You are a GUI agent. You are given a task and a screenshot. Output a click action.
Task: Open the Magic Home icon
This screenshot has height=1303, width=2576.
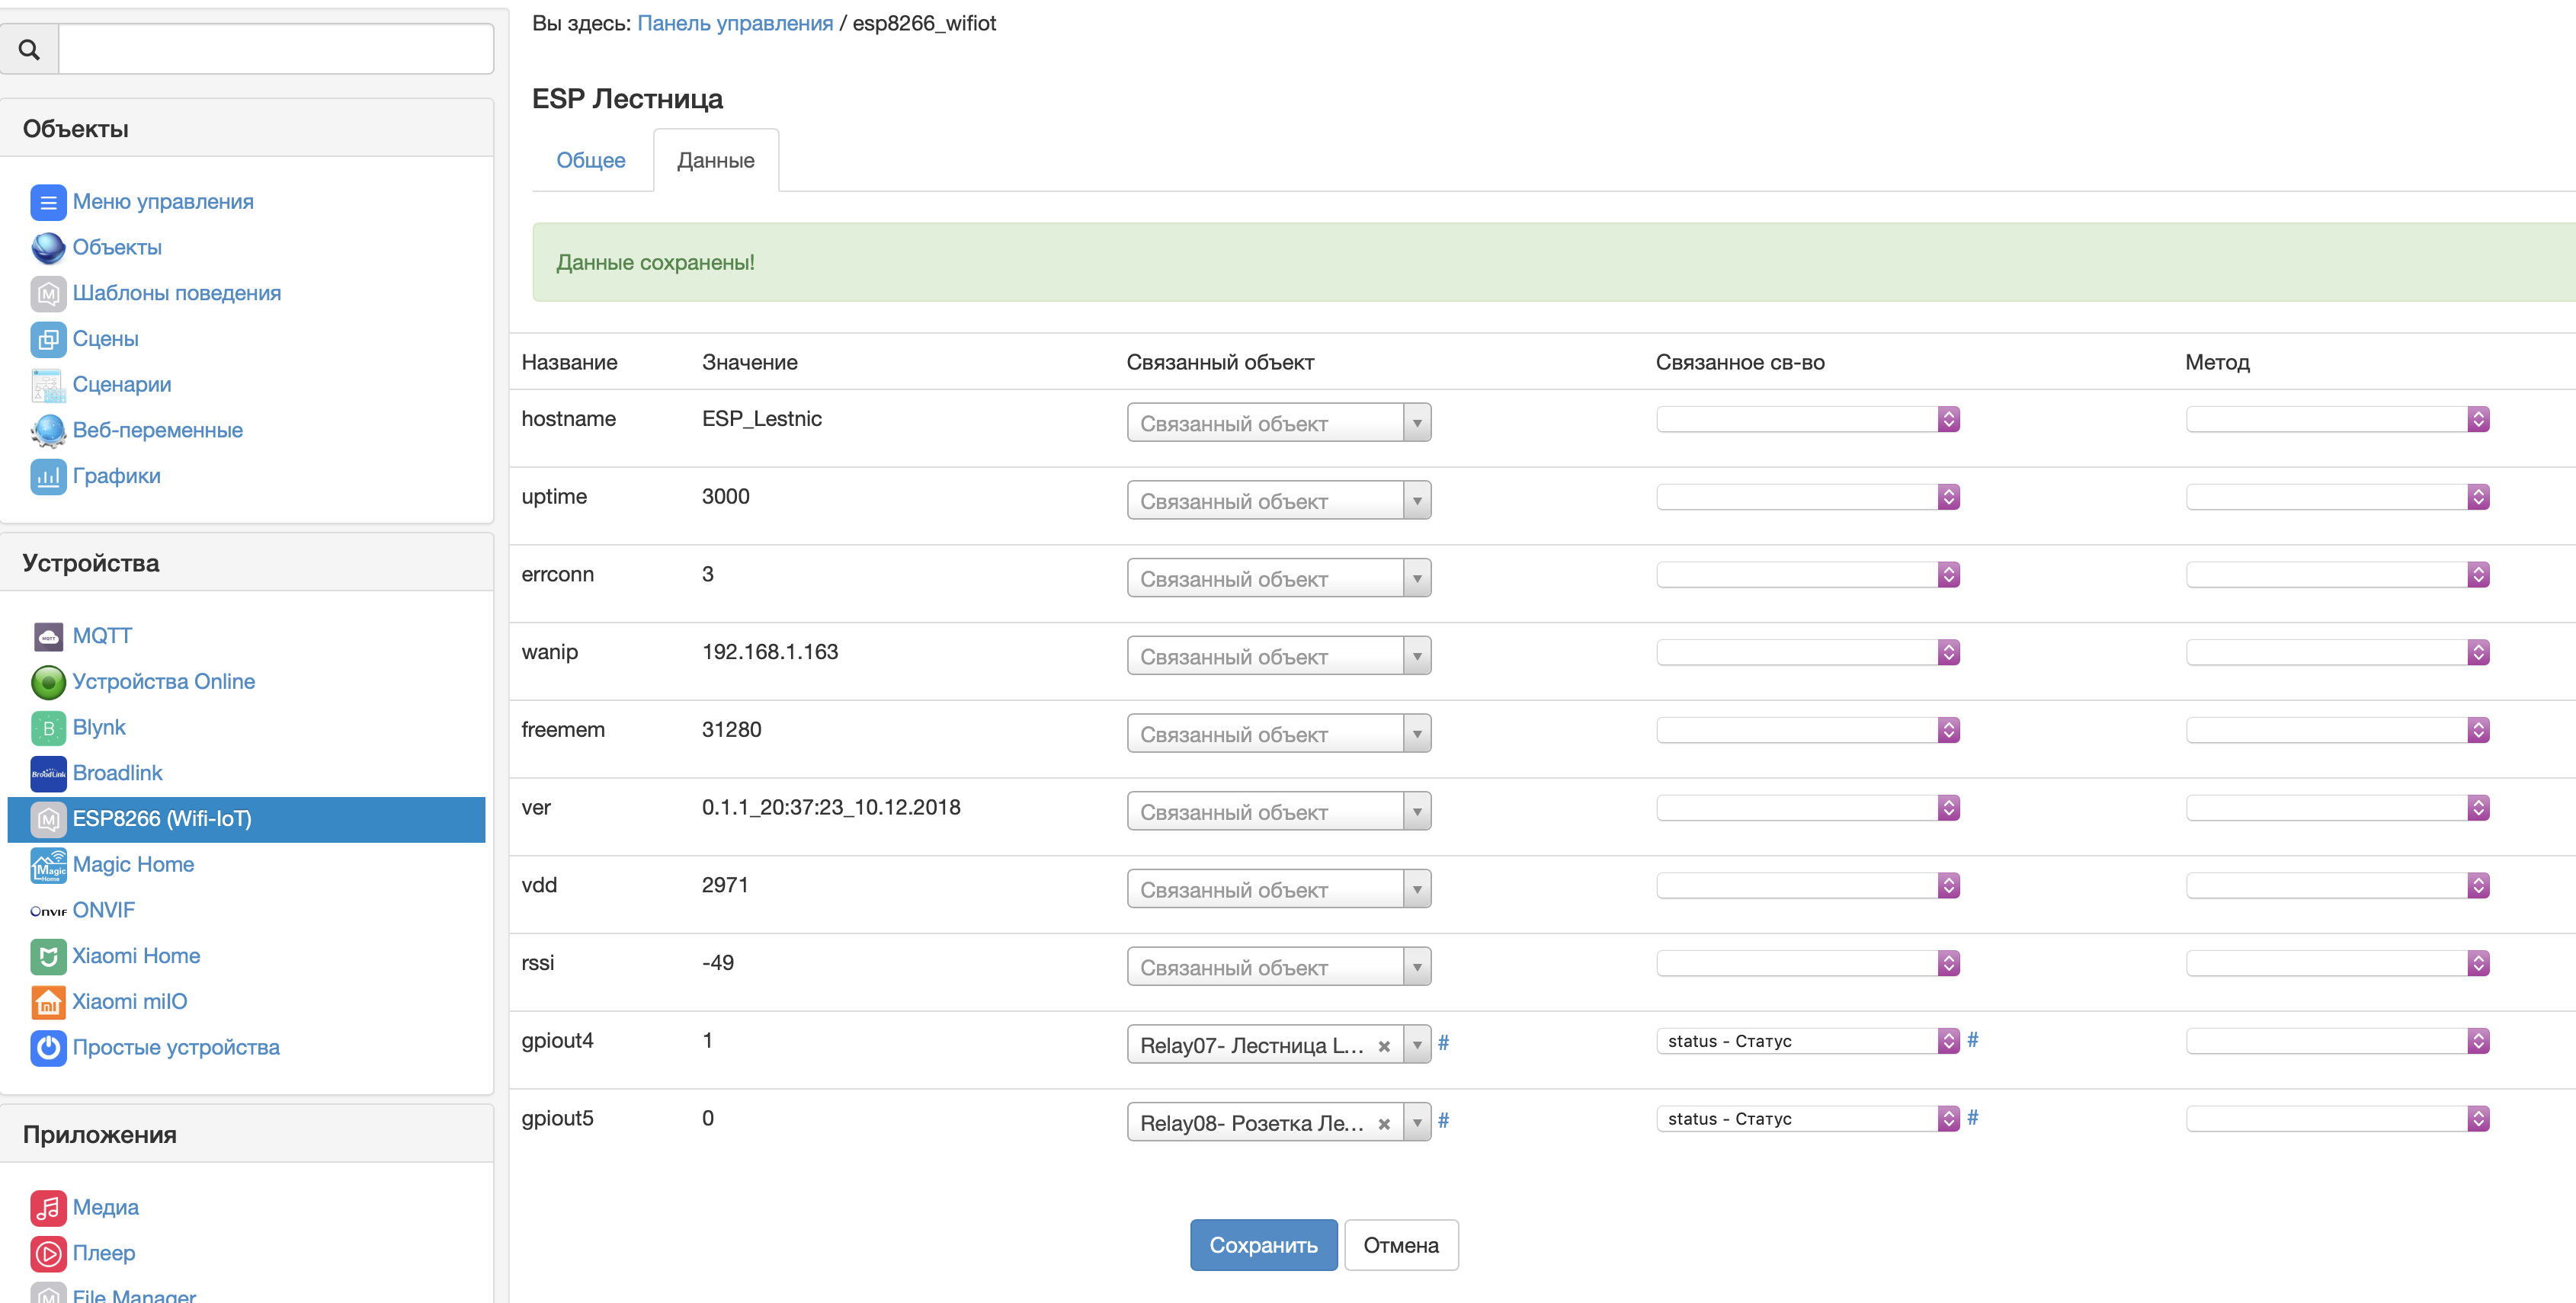(x=48, y=865)
